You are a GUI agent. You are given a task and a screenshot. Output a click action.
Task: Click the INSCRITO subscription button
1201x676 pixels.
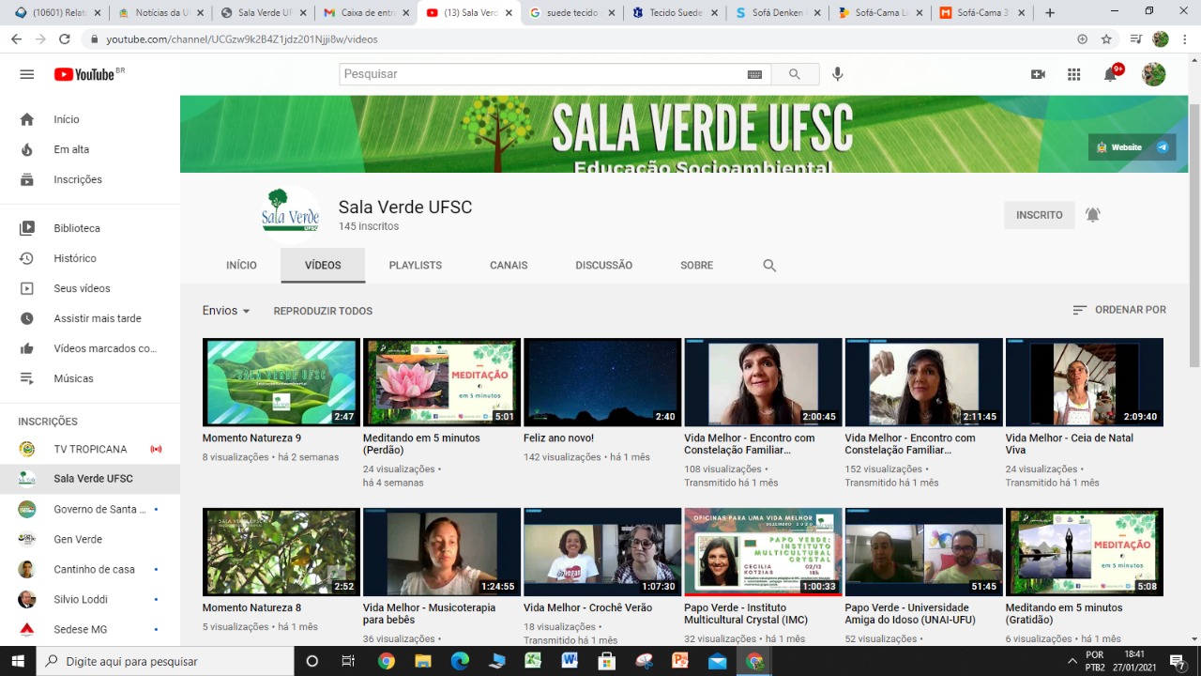pyautogui.click(x=1040, y=215)
